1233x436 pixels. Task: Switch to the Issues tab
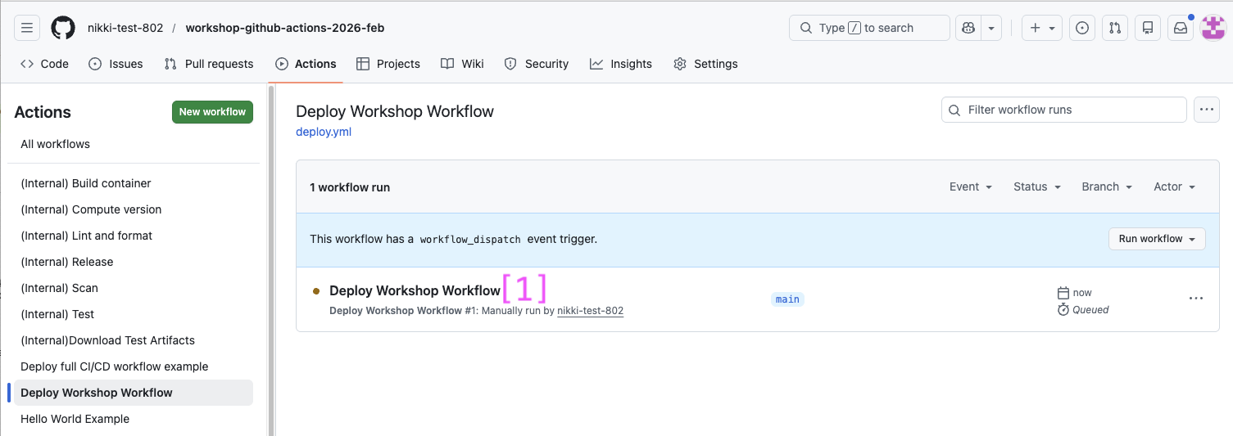tap(116, 64)
